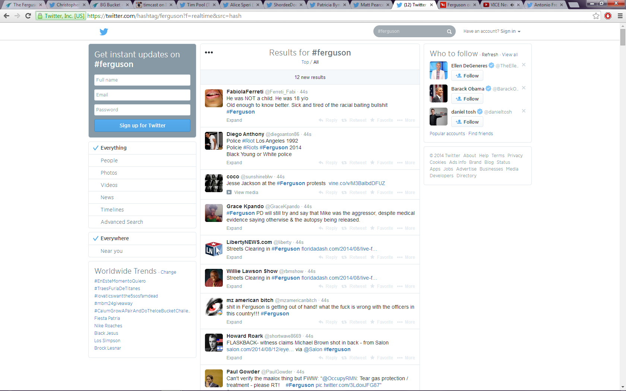Favorite the LibertyNEWS.com tweet
Screen dimensions: 626x391
click(x=382, y=257)
